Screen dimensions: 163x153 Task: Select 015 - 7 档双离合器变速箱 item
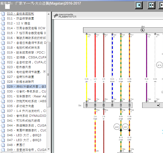(x=26, y=33)
